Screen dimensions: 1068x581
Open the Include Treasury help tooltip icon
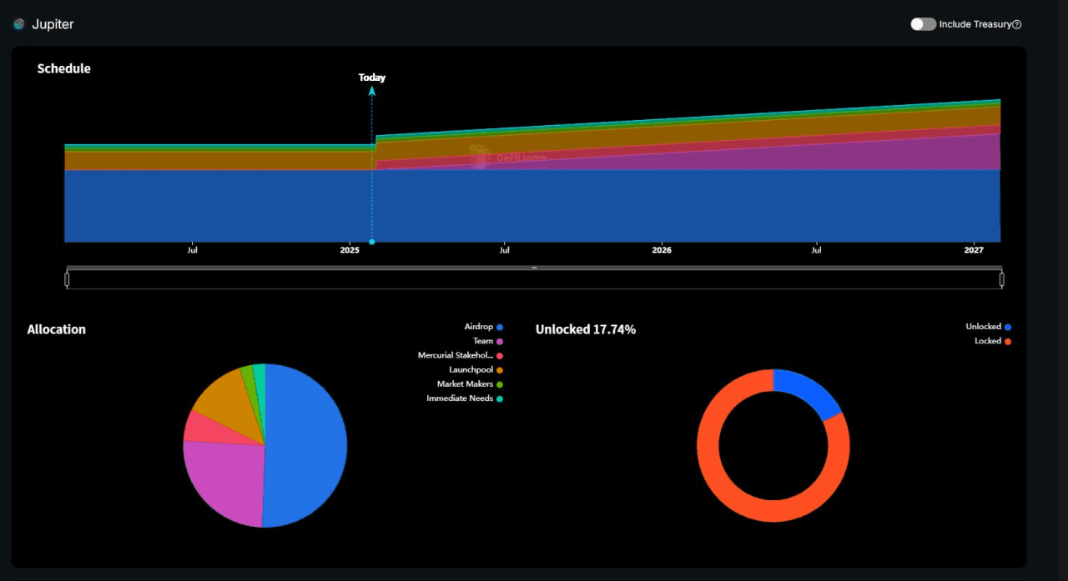pos(1017,25)
